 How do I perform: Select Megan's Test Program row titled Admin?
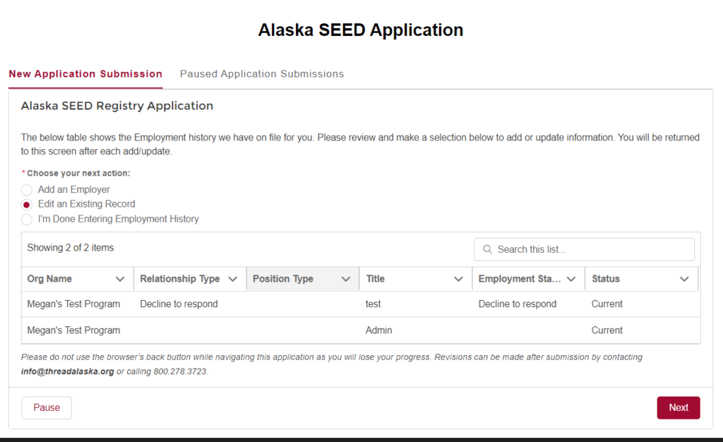[x=359, y=330]
